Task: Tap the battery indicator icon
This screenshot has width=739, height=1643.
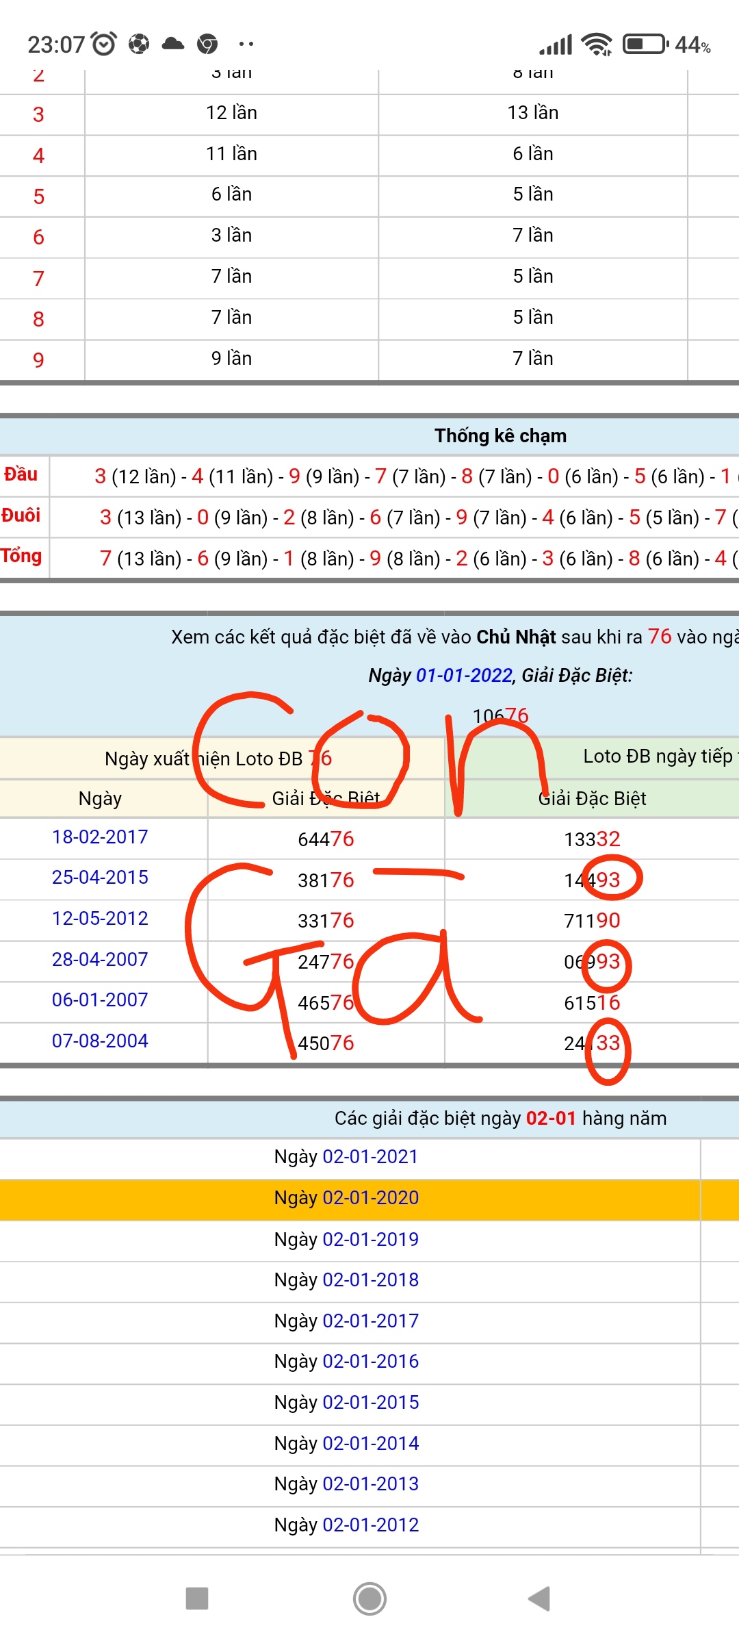Action: point(645,44)
